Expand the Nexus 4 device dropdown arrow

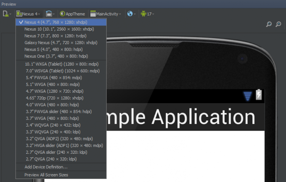(x=39, y=14)
